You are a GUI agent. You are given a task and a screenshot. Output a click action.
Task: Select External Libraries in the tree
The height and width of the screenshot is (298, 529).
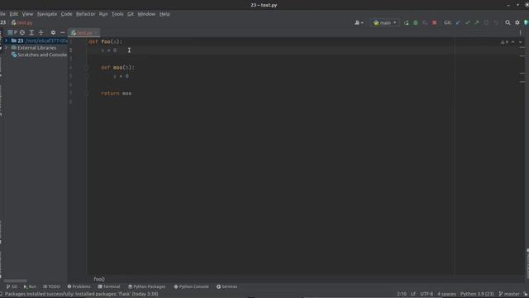[36, 48]
